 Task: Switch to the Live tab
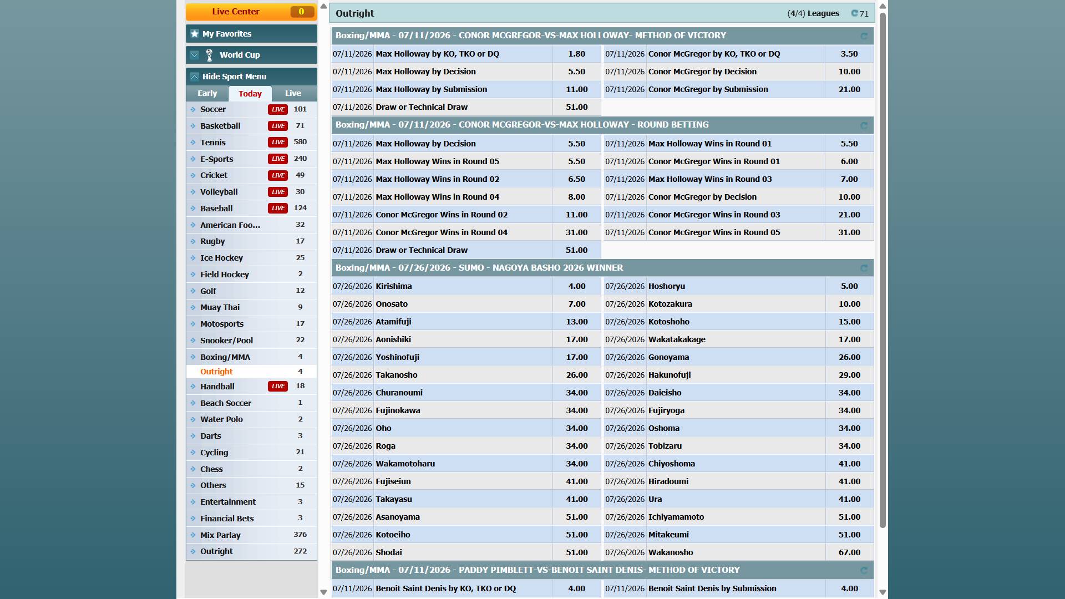[x=293, y=93]
